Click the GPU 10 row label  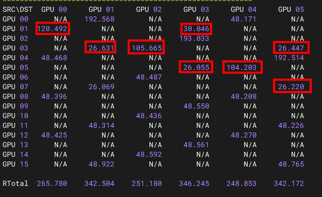pos(15,116)
